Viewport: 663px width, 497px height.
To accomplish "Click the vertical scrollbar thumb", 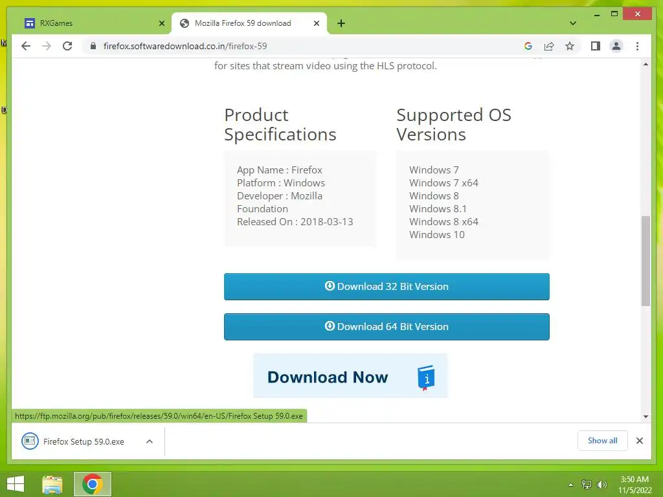I will click(646, 261).
